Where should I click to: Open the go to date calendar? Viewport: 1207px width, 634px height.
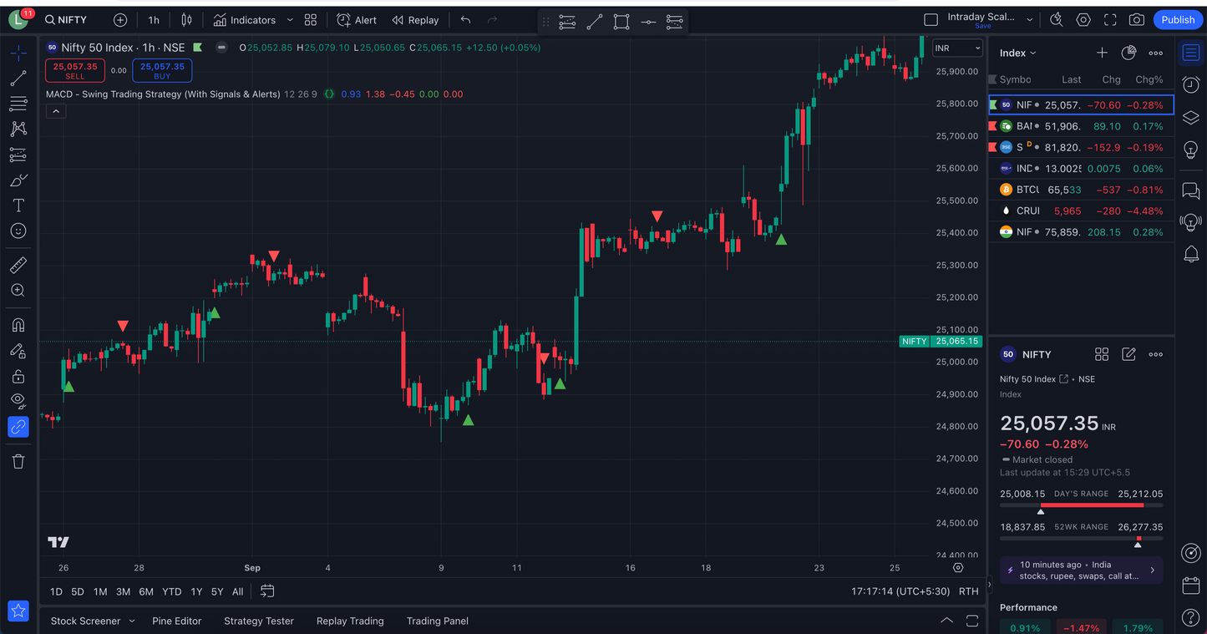[x=267, y=591]
